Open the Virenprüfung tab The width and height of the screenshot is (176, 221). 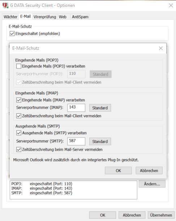pyautogui.click(x=45, y=17)
